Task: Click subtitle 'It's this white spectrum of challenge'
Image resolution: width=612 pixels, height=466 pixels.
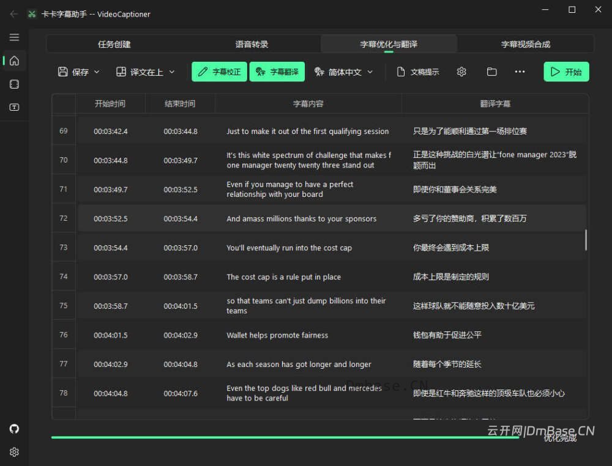Action: point(308,160)
